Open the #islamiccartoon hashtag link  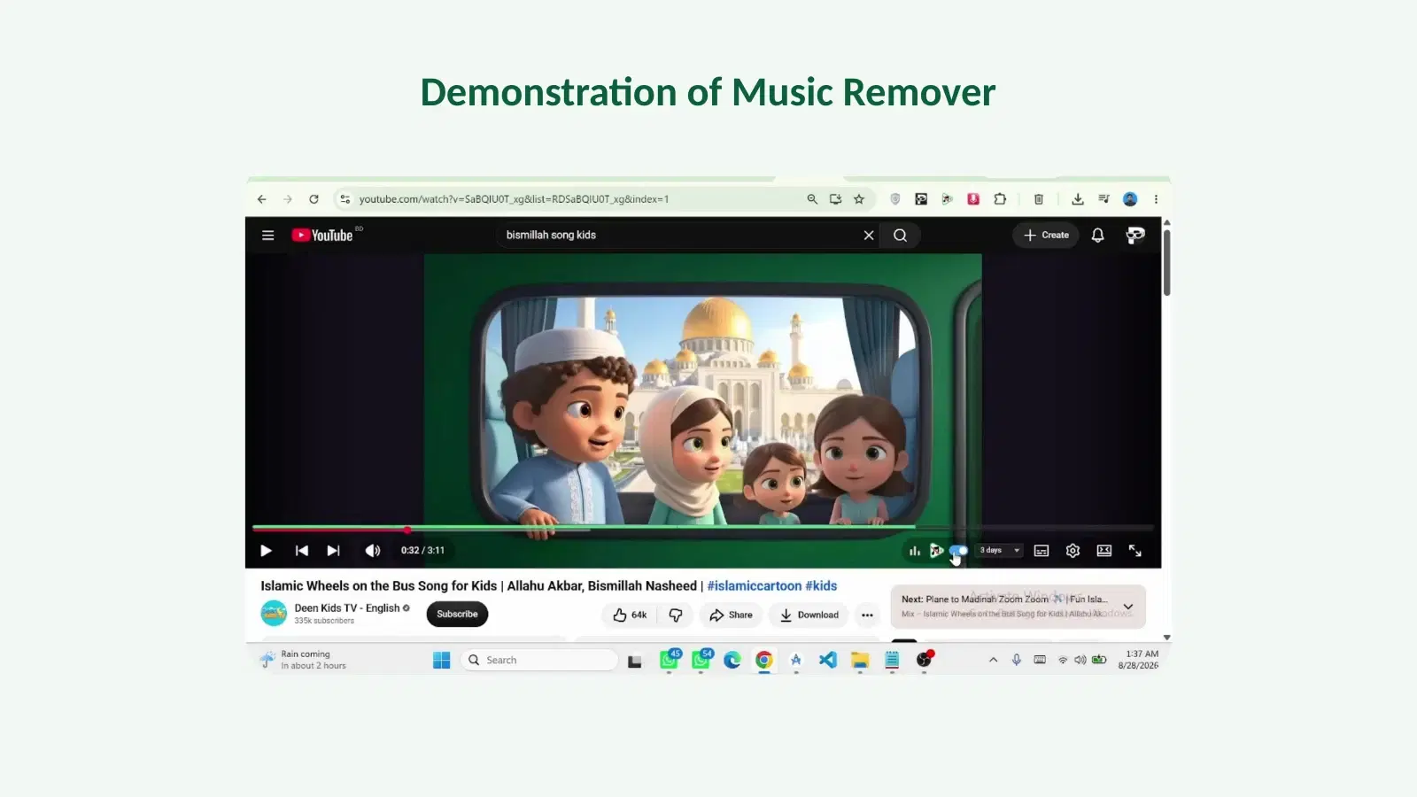tap(754, 586)
